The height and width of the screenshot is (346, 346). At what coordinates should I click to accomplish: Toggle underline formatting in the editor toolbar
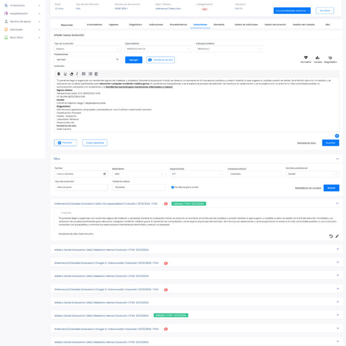pyautogui.click(x=65, y=74)
